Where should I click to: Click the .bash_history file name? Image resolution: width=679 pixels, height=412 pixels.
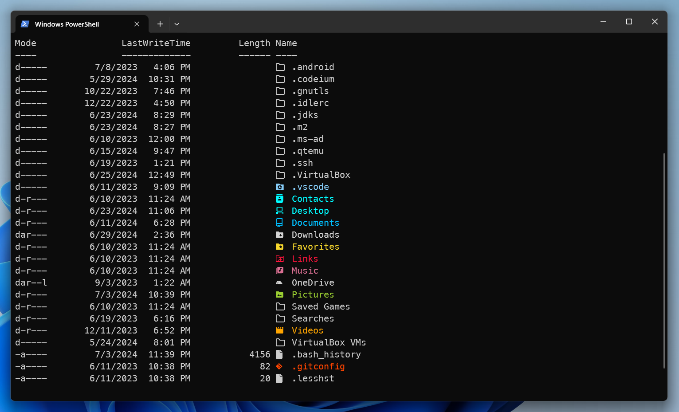[x=326, y=354]
